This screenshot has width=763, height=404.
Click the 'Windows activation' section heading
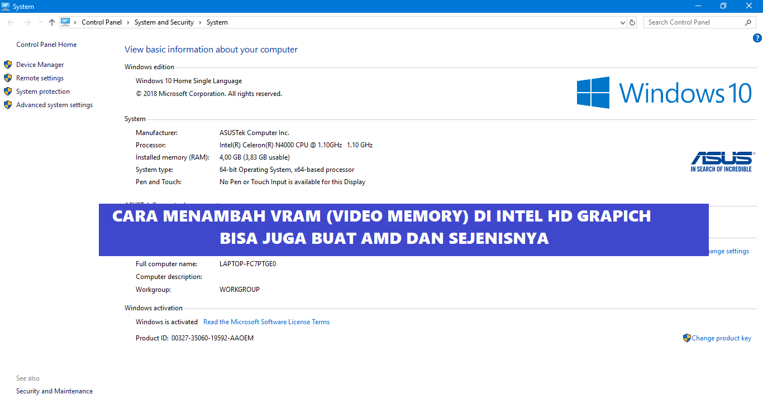154,308
